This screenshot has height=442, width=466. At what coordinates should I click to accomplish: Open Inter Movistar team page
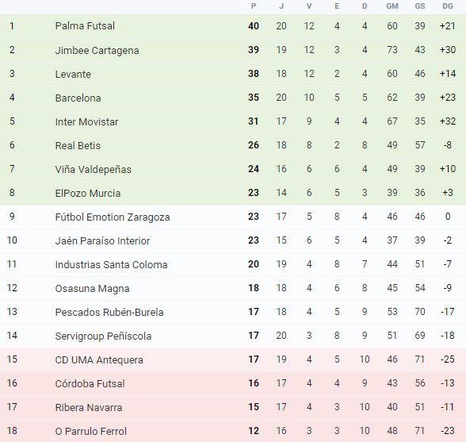click(86, 121)
